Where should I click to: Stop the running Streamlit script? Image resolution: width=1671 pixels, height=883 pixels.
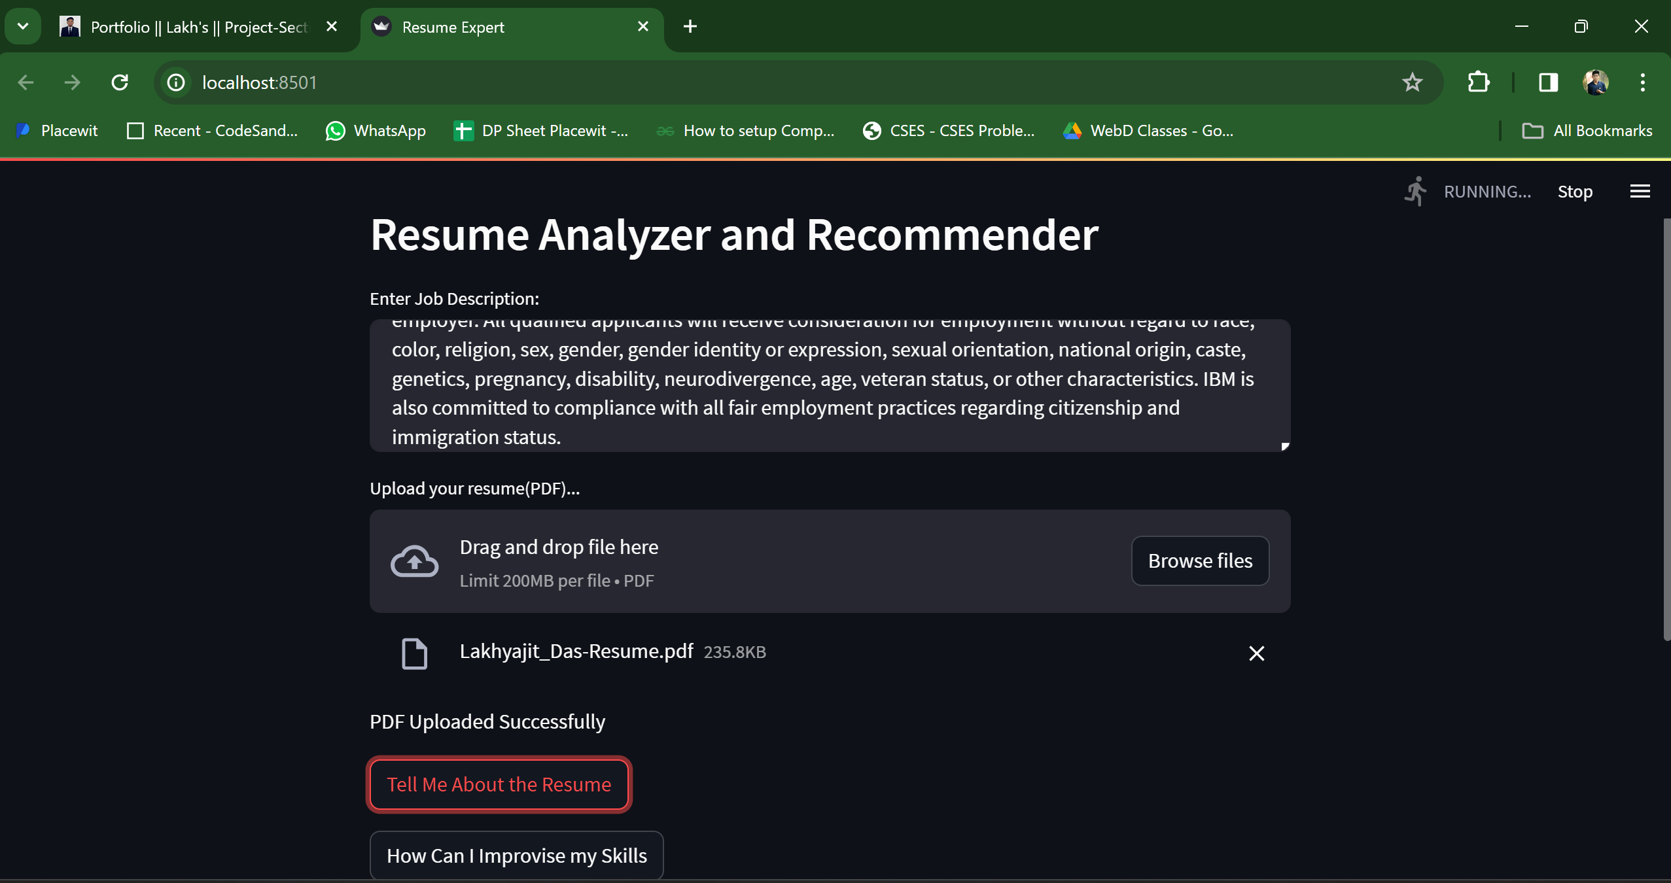(1575, 192)
